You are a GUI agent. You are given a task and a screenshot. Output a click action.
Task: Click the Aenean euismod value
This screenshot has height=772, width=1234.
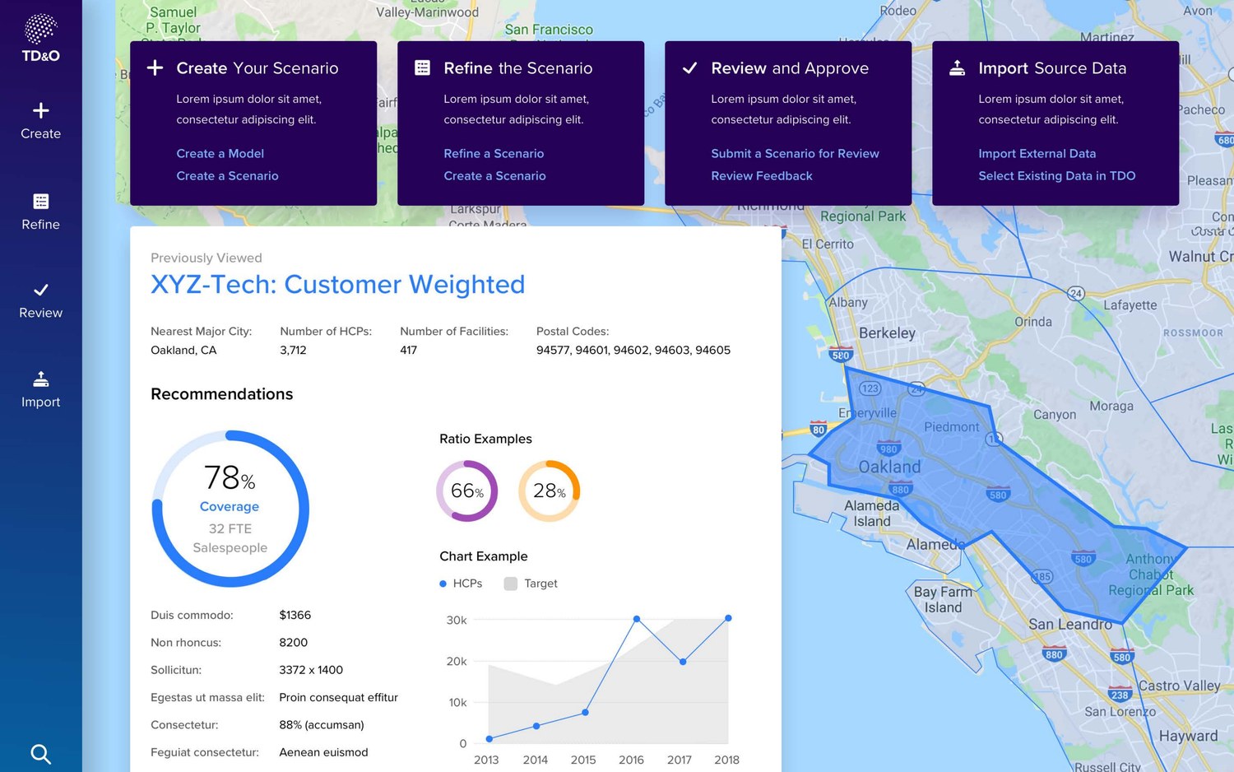pos(323,752)
